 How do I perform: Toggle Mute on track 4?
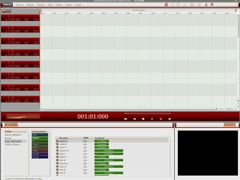tap(18, 54)
